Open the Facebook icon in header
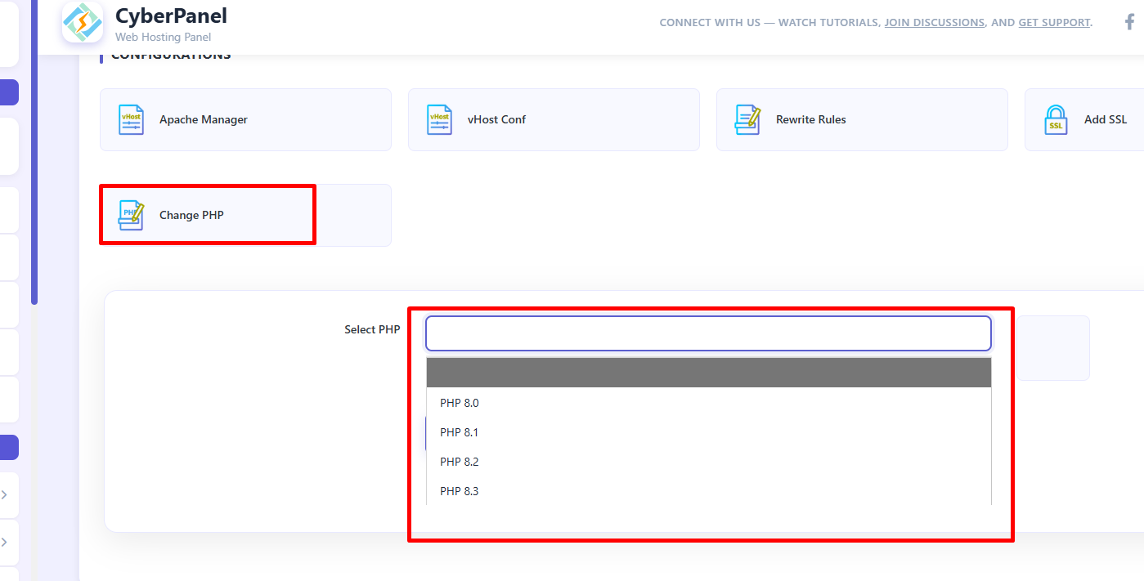This screenshot has height=581, width=1144. 1130,22
